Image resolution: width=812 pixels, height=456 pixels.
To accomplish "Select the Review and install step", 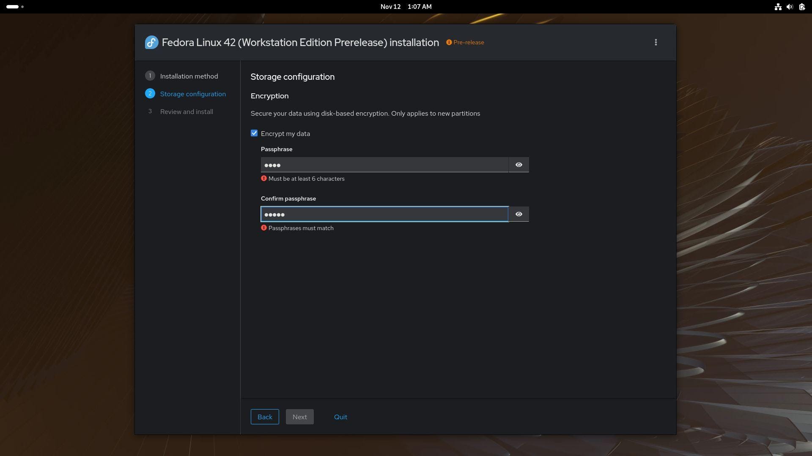I will (187, 112).
